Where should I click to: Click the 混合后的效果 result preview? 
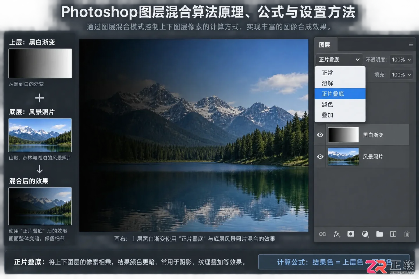(40, 206)
